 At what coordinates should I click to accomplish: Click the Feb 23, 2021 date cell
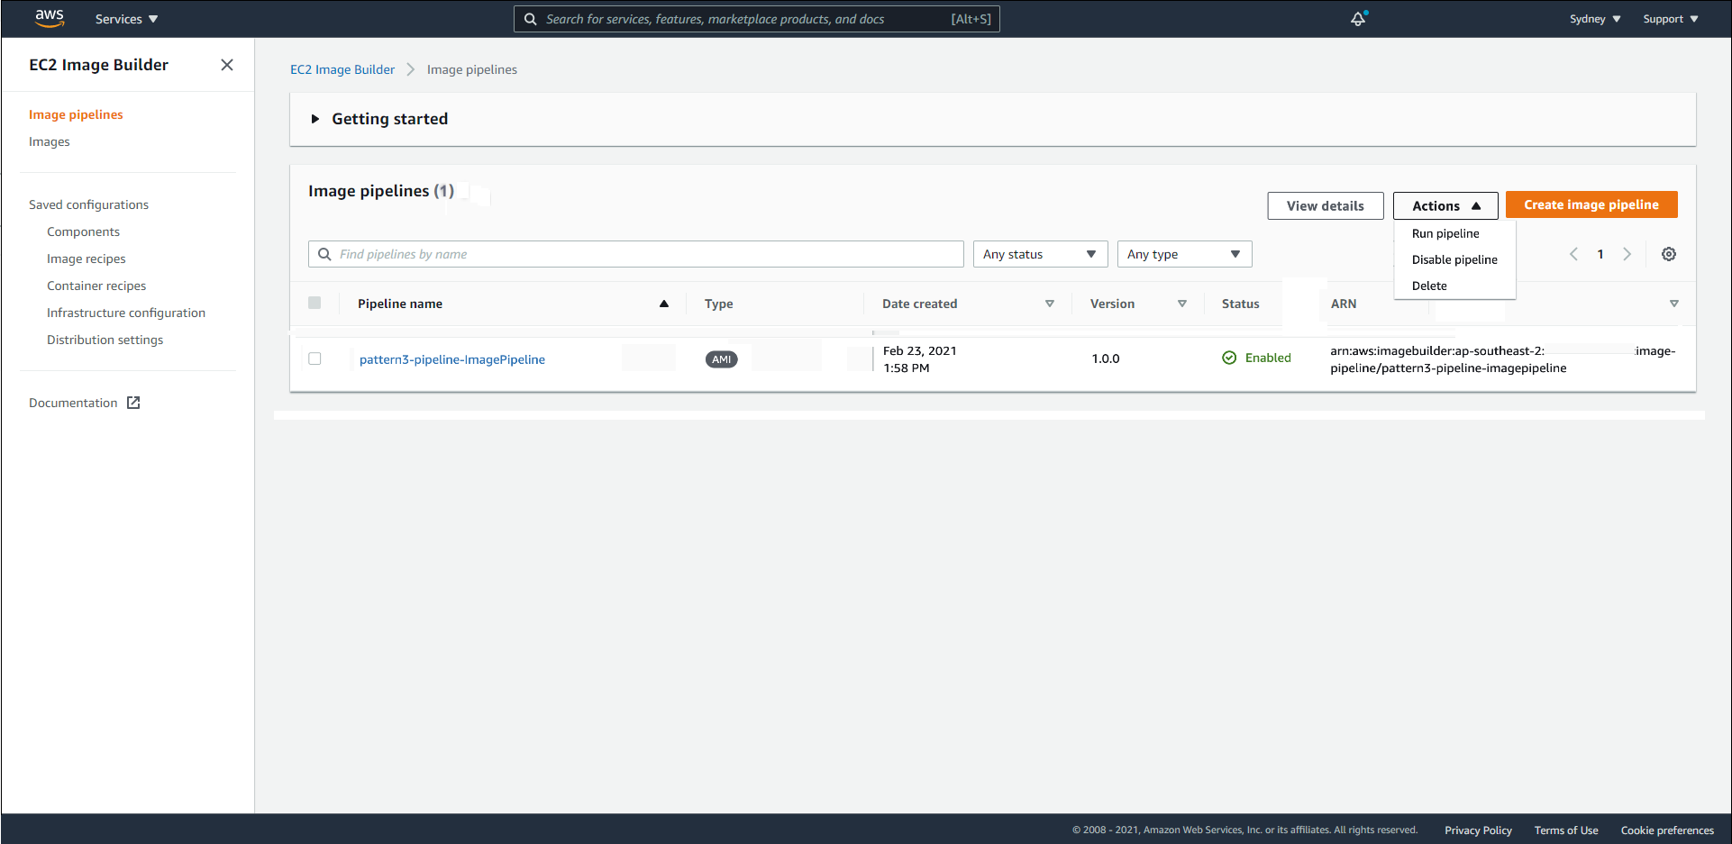920,359
